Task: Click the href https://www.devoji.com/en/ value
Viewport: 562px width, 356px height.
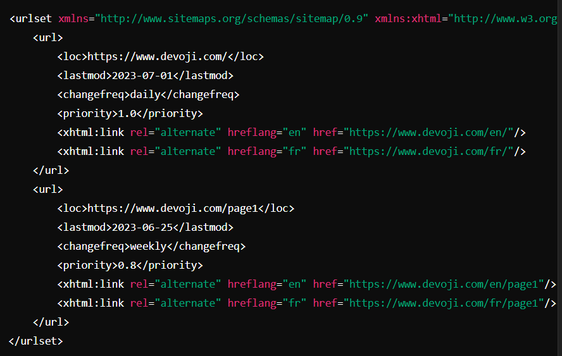Action: point(428,133)
